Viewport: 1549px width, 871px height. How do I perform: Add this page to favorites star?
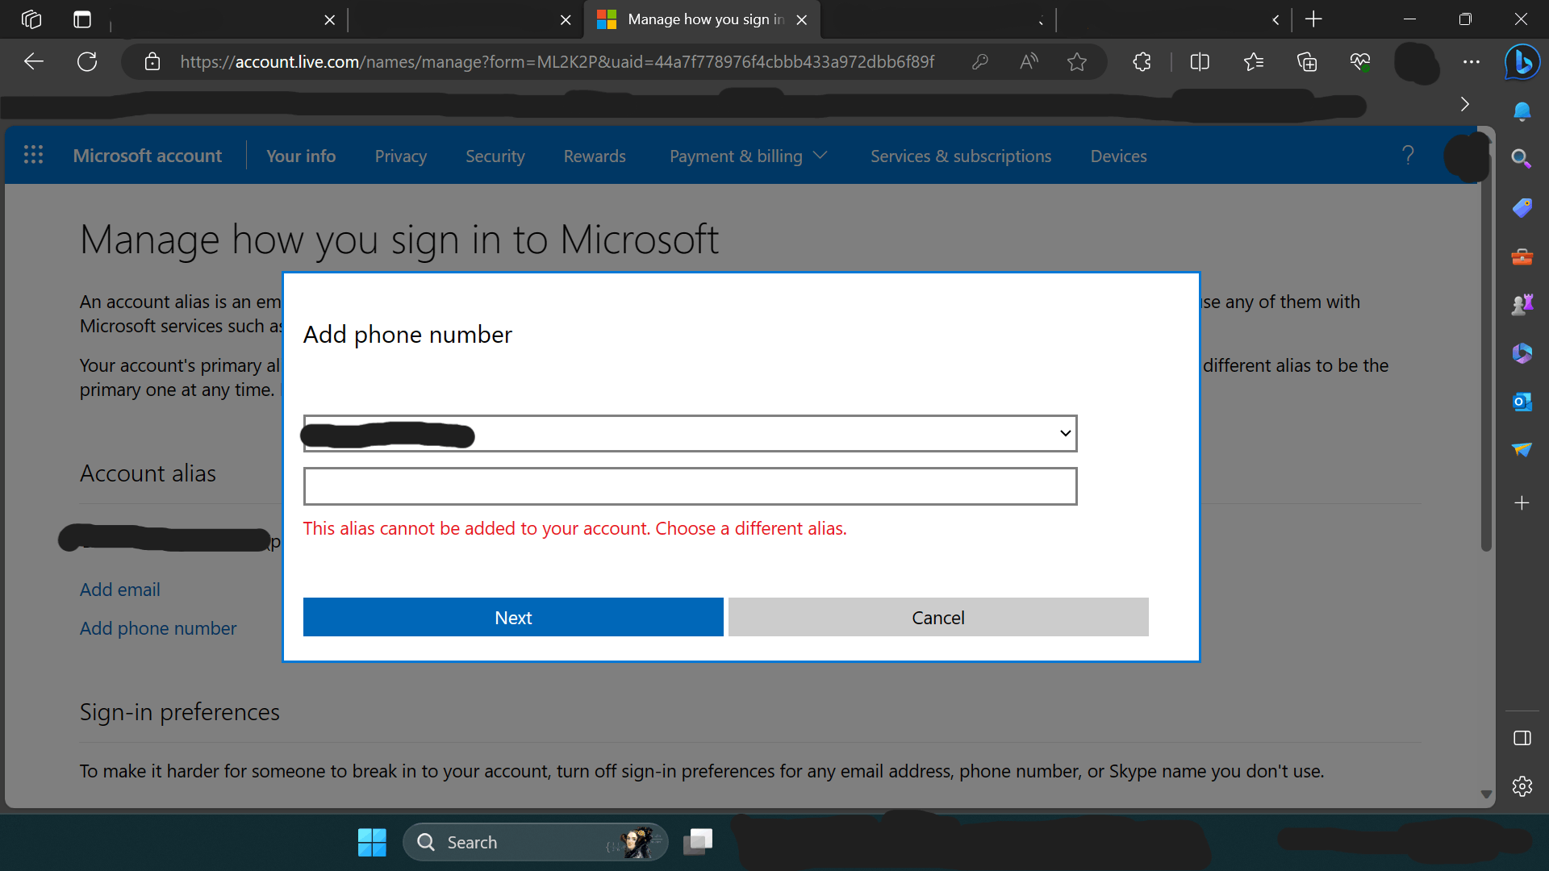click(1076, 62)
